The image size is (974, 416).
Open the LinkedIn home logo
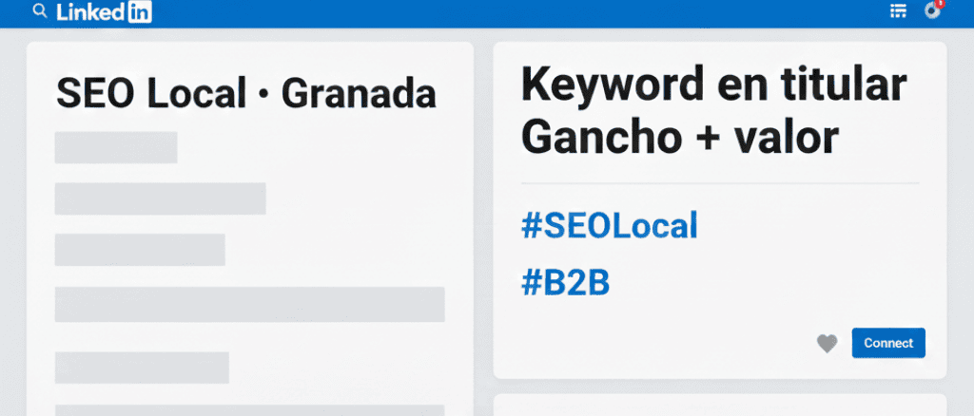point(104,11)
